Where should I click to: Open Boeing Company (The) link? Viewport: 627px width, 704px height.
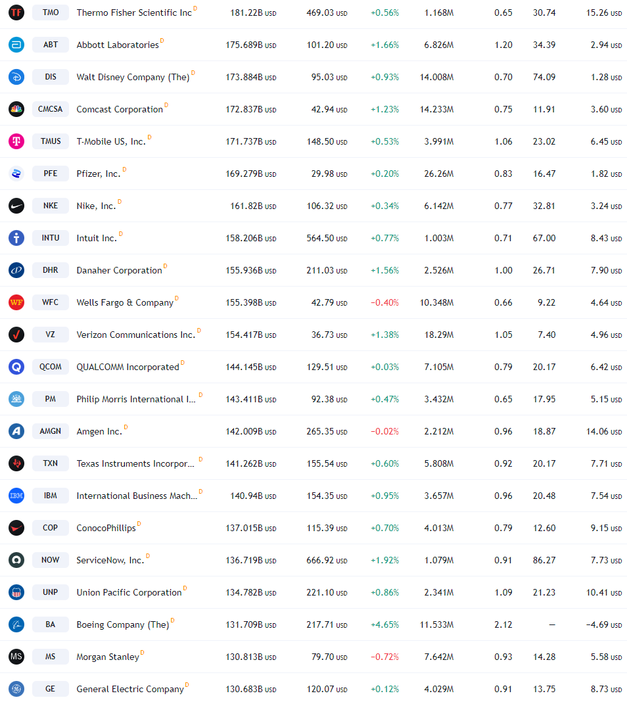(x=122, y=625)
